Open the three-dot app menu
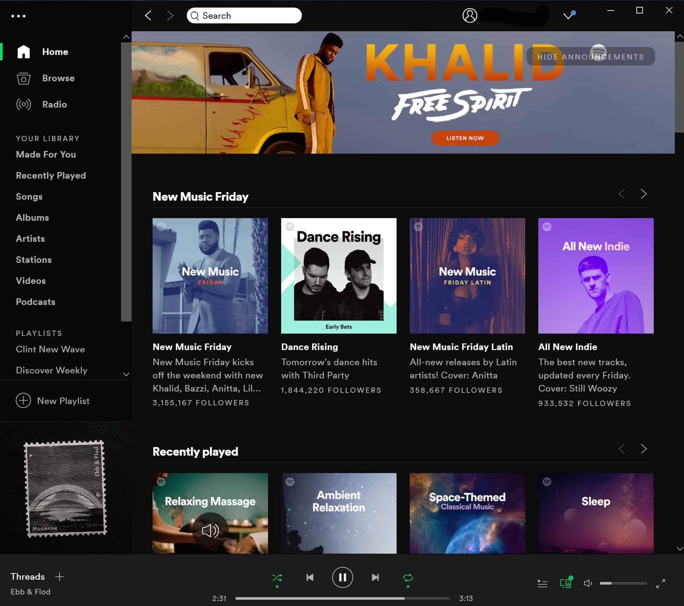The width and height of the screenshot is (684, 606). (x=18, y=16)
